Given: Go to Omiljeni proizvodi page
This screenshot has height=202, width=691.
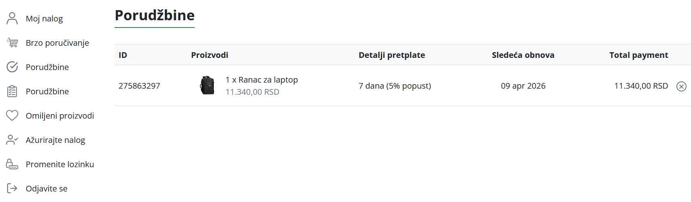Looking at the screenshot, I should [x=60, y=116].
